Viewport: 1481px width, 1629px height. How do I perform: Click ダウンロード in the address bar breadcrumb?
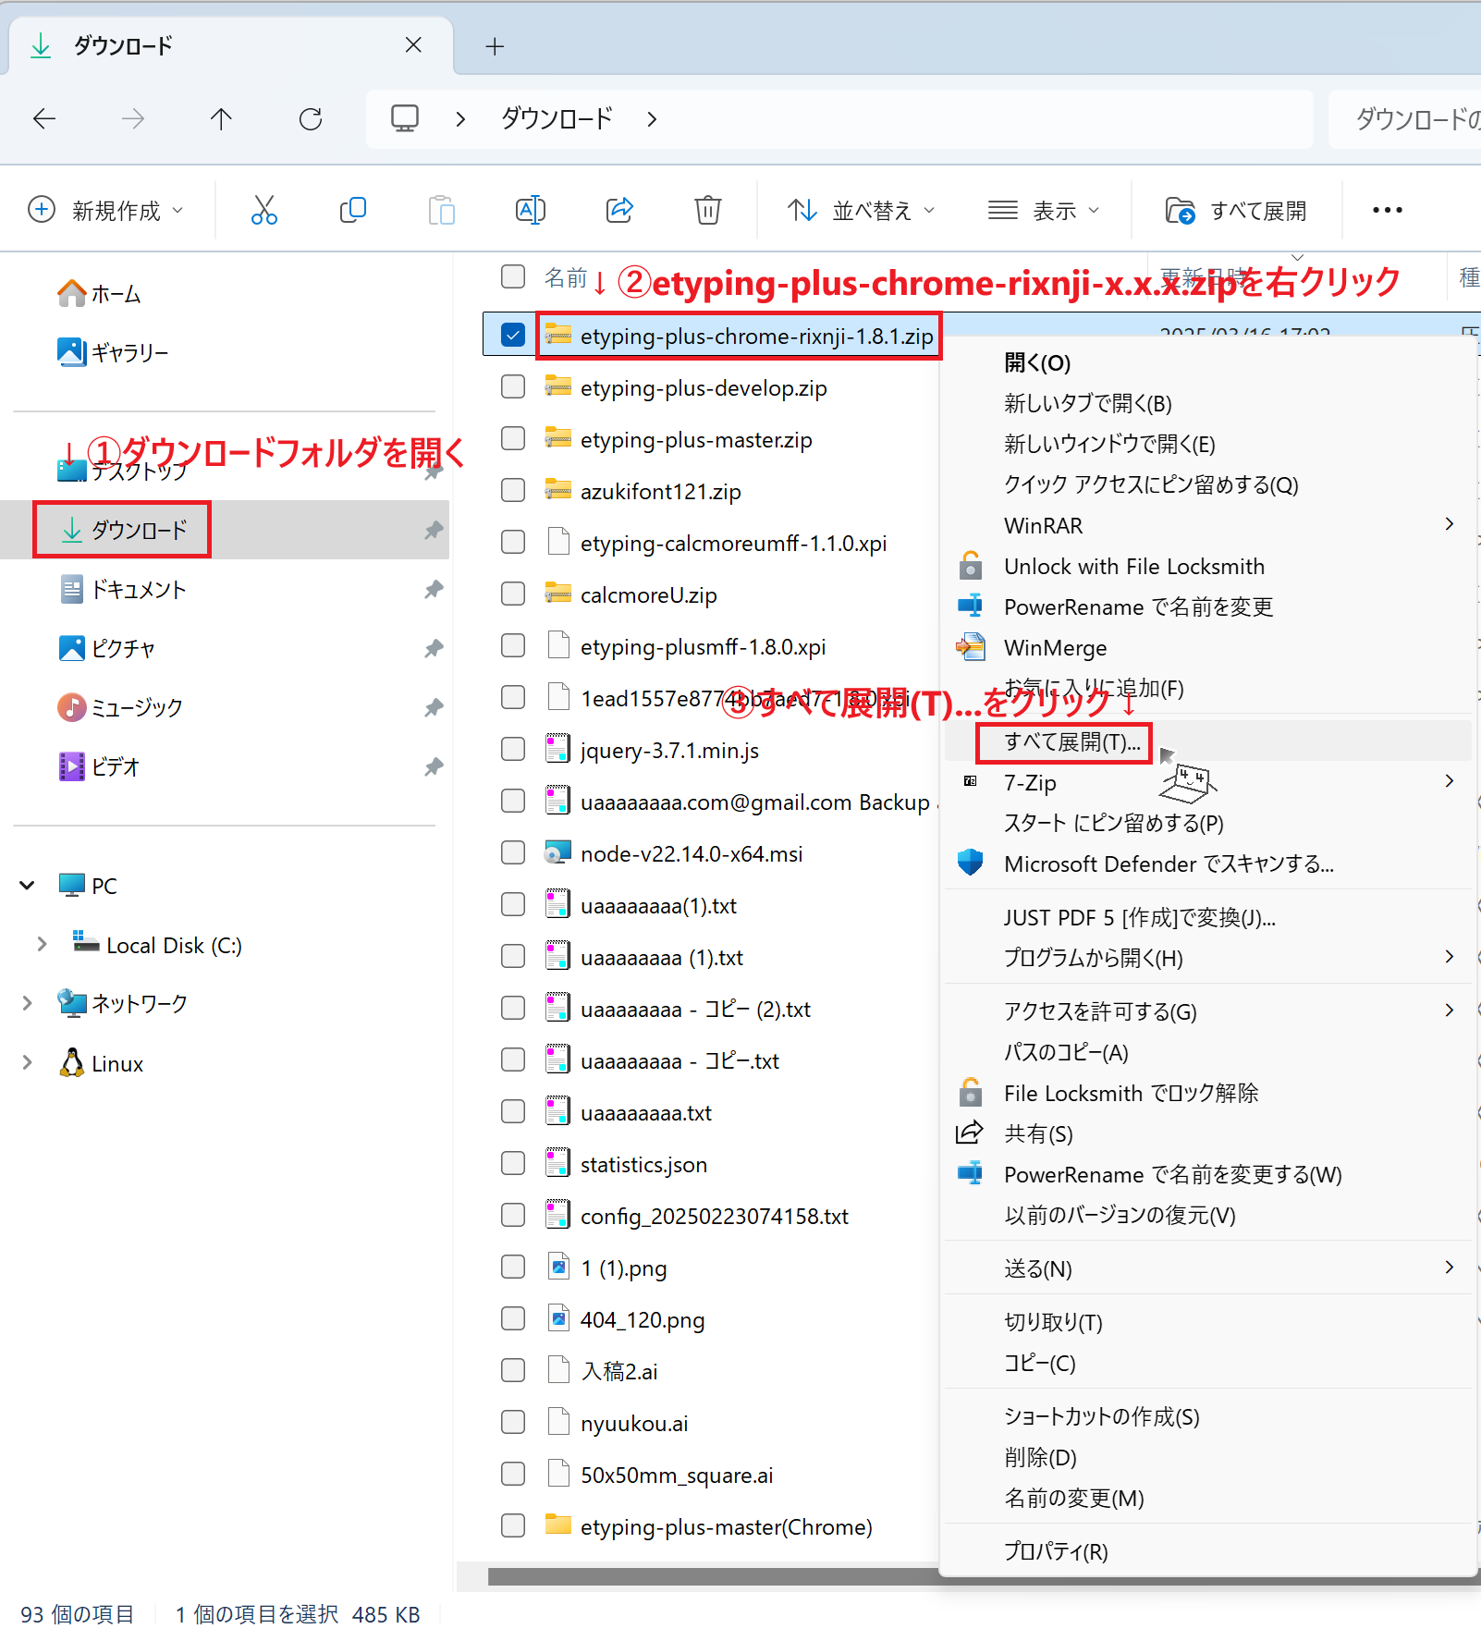(557, 118)
